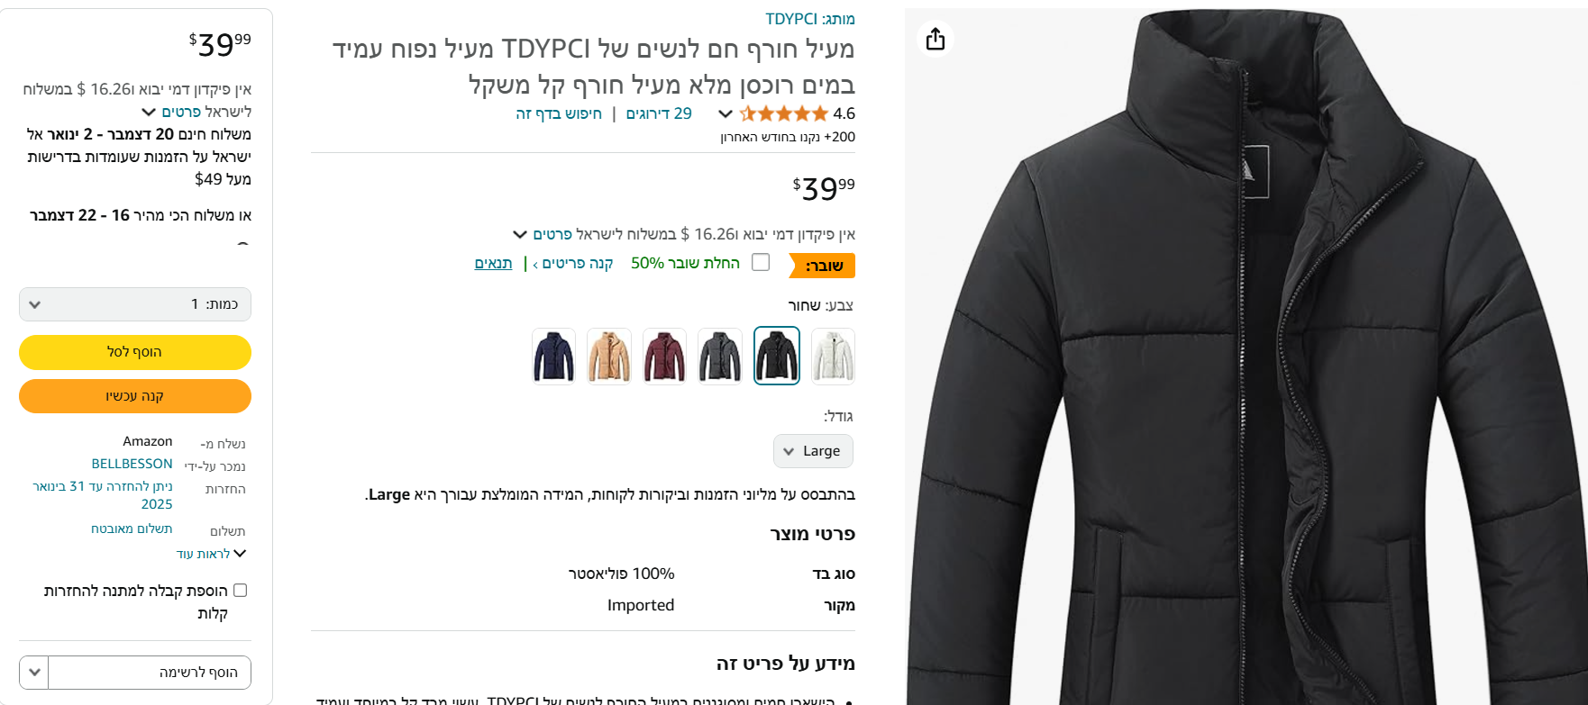Pick the navy blue jacket color
The width and height of the screenshot is (1588, 705).
pos(553,356)
